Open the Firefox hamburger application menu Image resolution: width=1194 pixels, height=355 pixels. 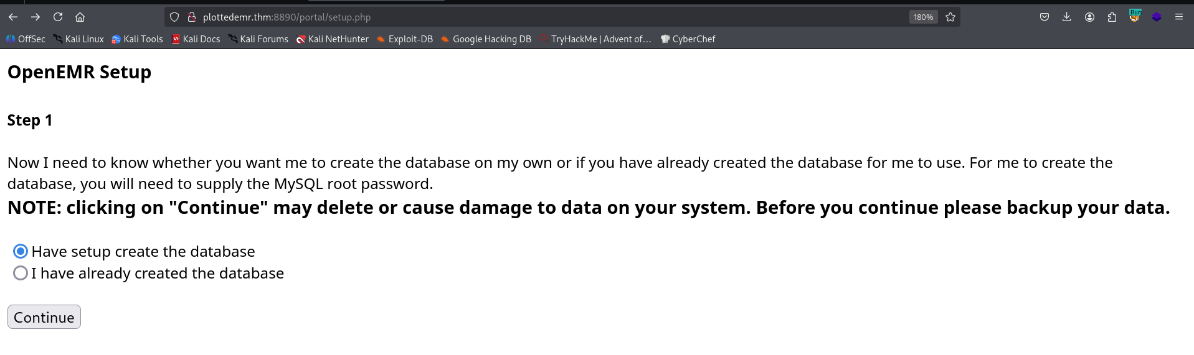coord(1179,17)
